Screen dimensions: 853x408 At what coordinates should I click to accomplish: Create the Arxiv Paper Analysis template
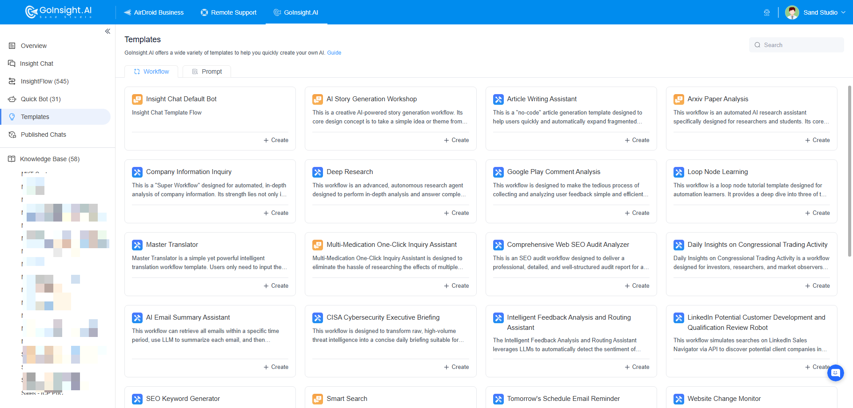817,140
